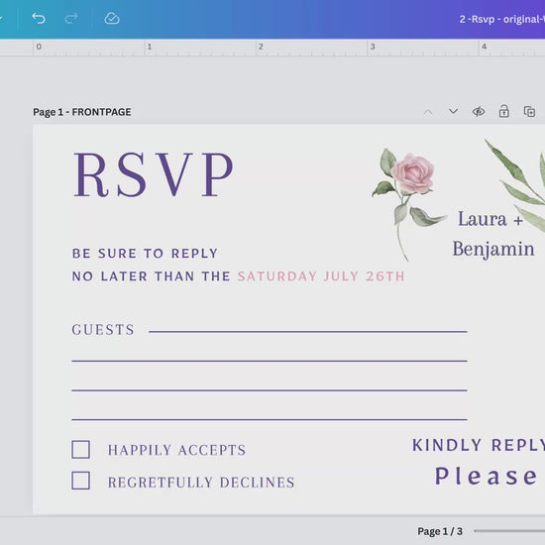545x545 pixels.
Task: Select the RSVP heading text
Action: click(153, 174)
